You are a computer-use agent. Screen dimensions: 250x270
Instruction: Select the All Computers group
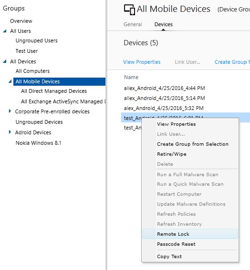pyautogui.click(x=32, y=71)
